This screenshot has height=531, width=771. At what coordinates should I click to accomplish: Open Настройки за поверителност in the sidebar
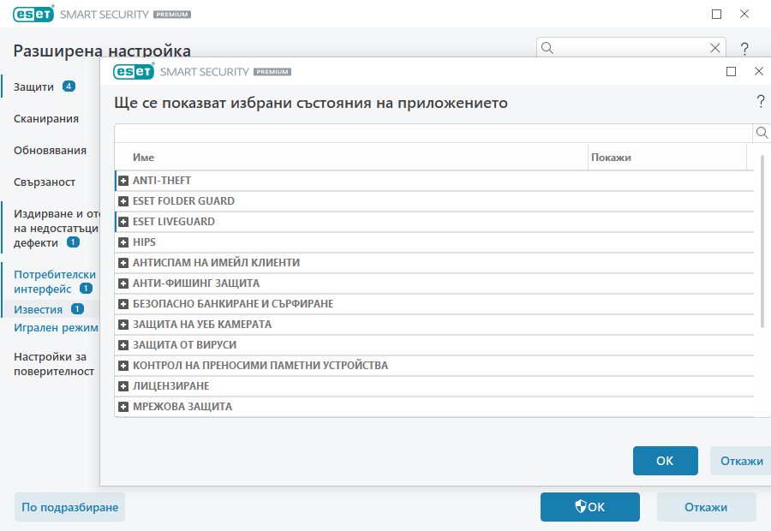[51, 363]
